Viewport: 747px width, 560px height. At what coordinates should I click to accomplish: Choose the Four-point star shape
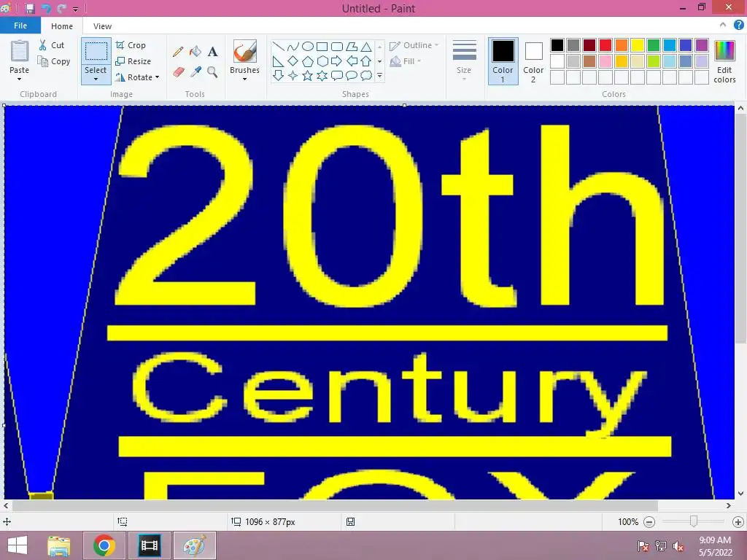click(x=293, y=75)
